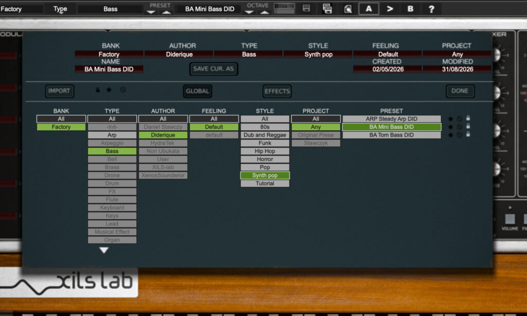
Task: Click the save-as double floppy icon
Action: point(327,8)
